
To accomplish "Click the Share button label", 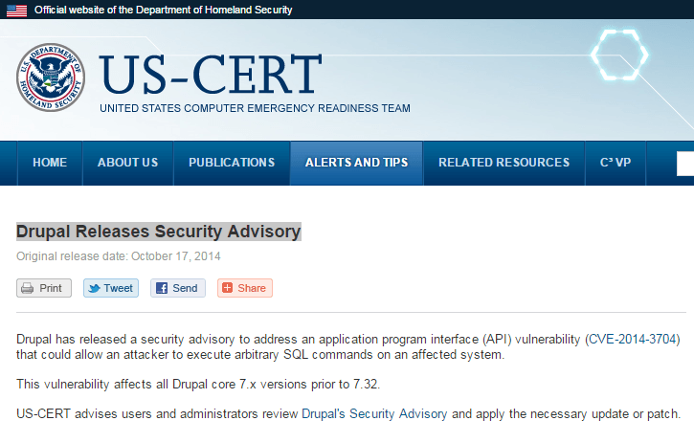I will [252, 289].
